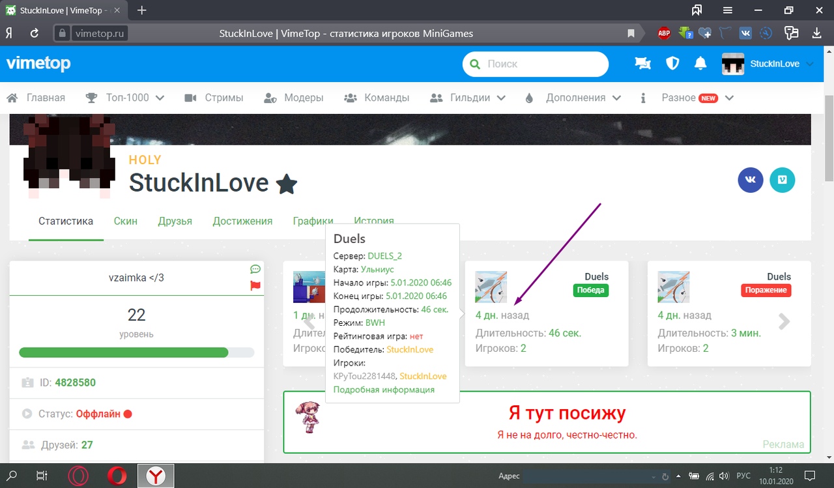Open the player's VK profile button
The width and height of the screenshot is (834, 488).
(751, 180)
